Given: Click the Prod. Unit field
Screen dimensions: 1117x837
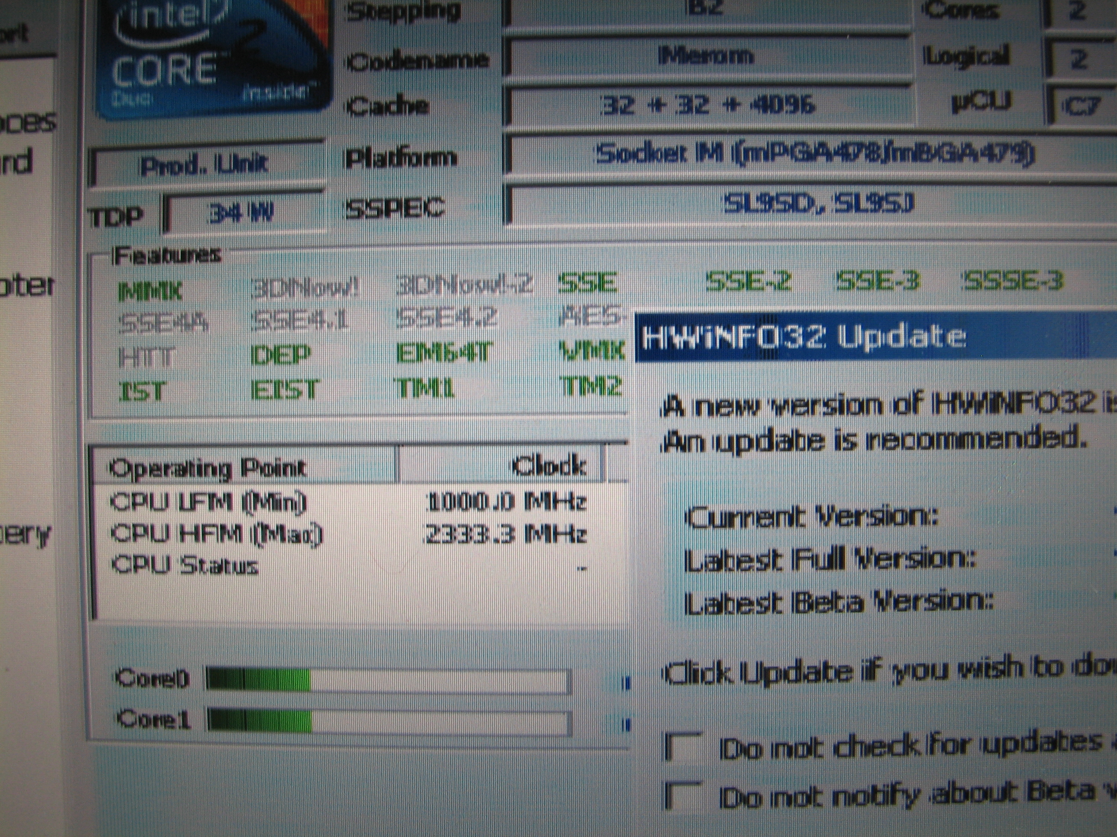Looking at the screenshot, I should point(205,165).
